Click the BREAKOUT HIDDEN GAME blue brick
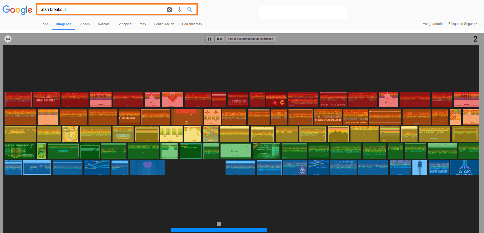Image resolution: width=484 pixels, height=233 pixels. coord(439,168)
